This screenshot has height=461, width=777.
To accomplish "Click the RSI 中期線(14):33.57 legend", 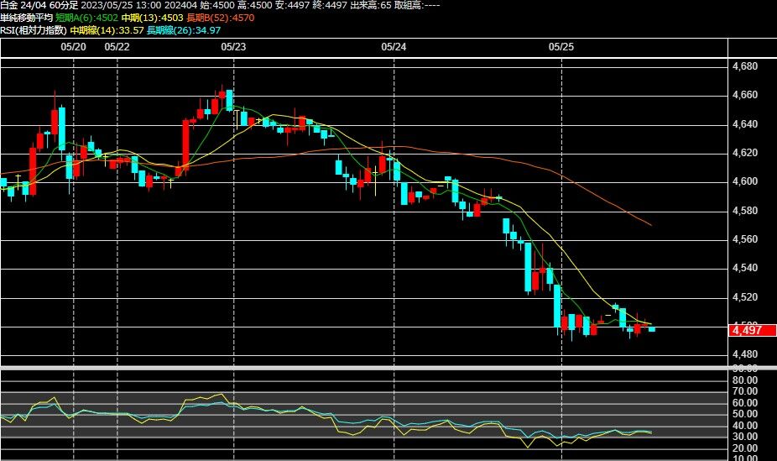I will tap(107, 30).
